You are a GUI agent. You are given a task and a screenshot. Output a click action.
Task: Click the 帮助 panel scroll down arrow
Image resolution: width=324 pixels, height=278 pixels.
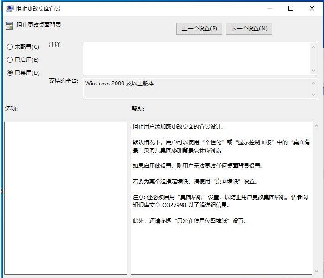317,271
